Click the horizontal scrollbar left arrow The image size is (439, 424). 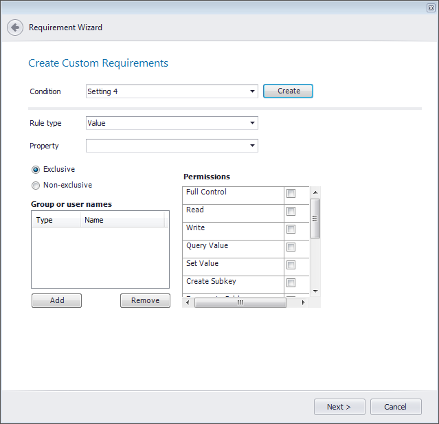pyautogui.click(x=189, y=302)
